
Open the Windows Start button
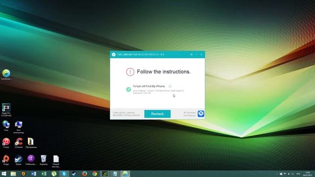click(3, 174)
